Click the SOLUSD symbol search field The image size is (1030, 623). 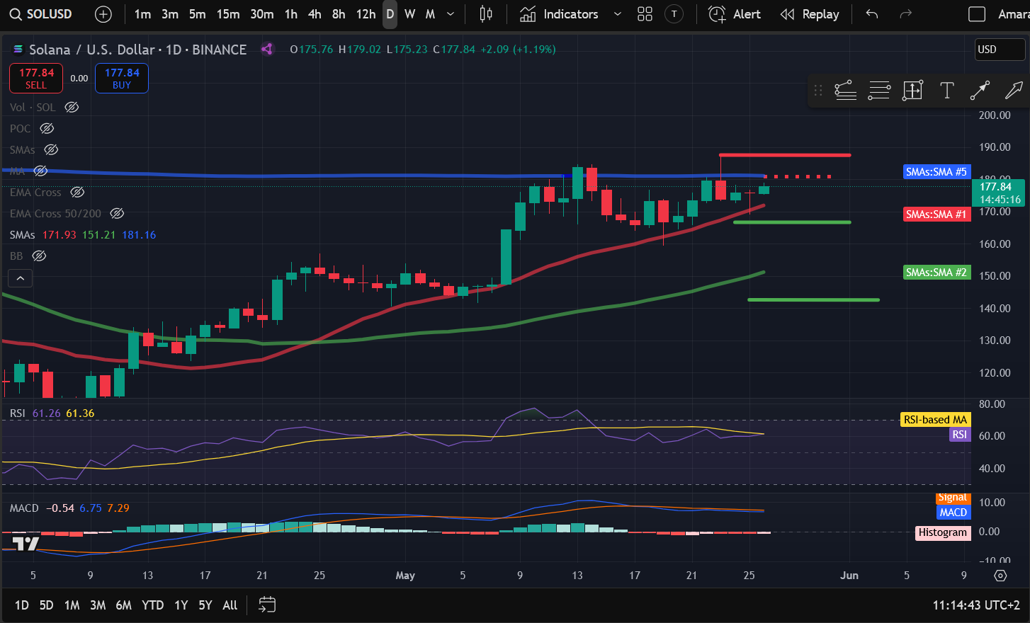pyautogui.click(x=43, y=14)
